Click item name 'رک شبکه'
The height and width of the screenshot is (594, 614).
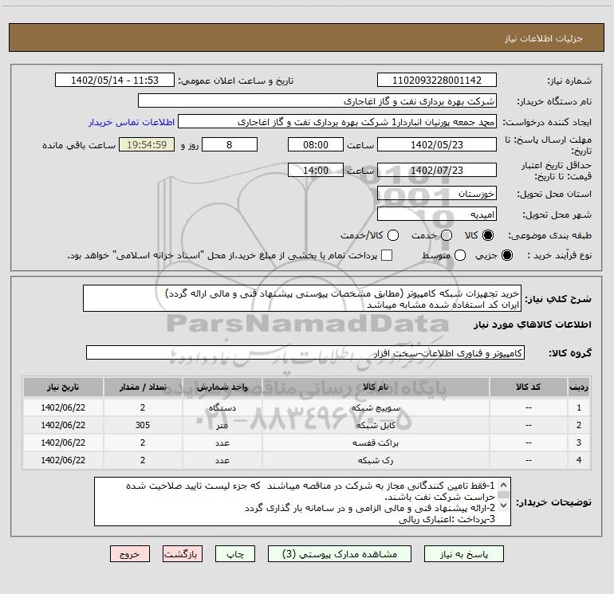point(376,461)
